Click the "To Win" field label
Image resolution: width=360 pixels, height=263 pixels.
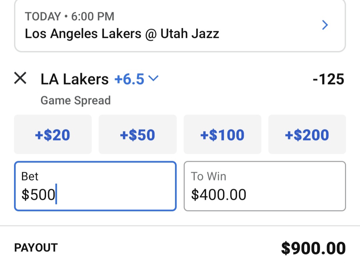coord(209,176)
